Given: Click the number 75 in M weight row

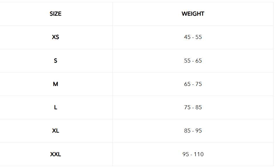Looking at the screenshot, I should [x=199, y=84].
